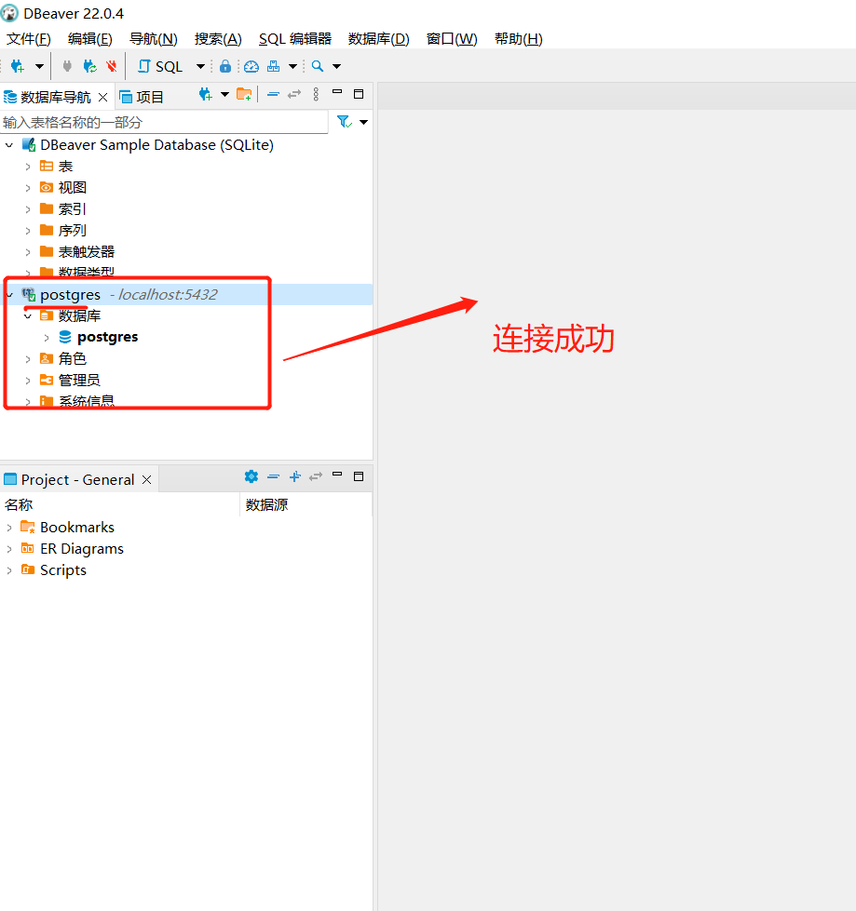The height and width of the screenshot is (911, 856).
Task: Switch to the 项目 tab
Action: click(x=142, y=97)
